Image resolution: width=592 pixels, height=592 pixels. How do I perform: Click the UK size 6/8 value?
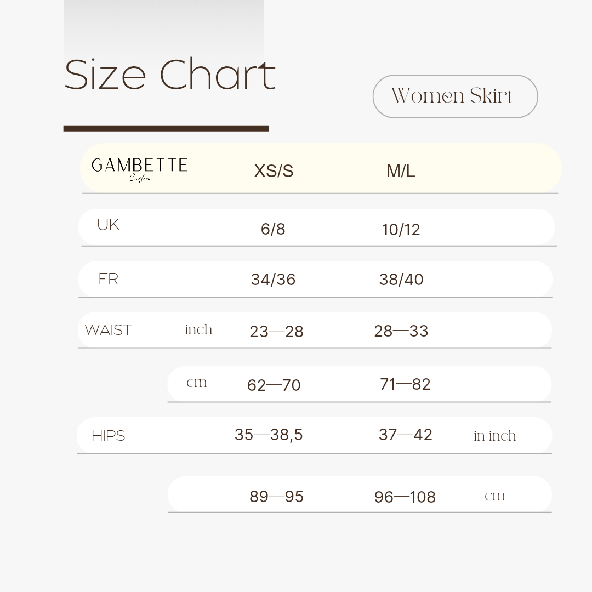click(272, 229)
